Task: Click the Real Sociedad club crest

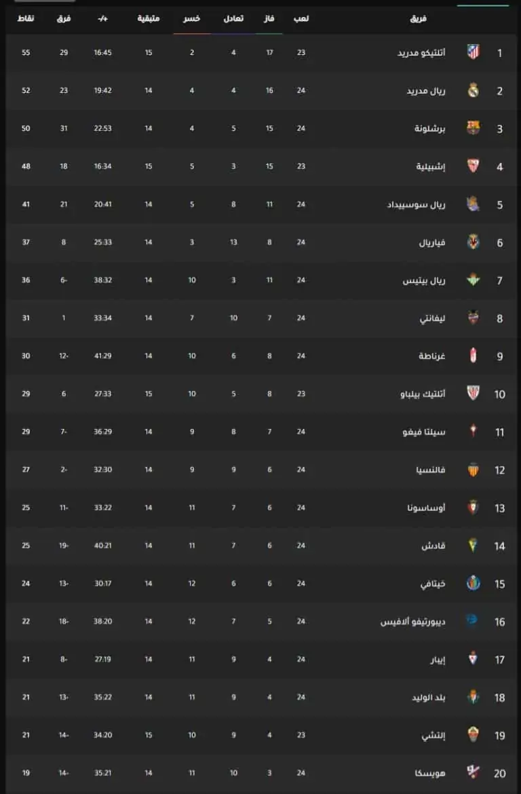Action: coord(473,204)
